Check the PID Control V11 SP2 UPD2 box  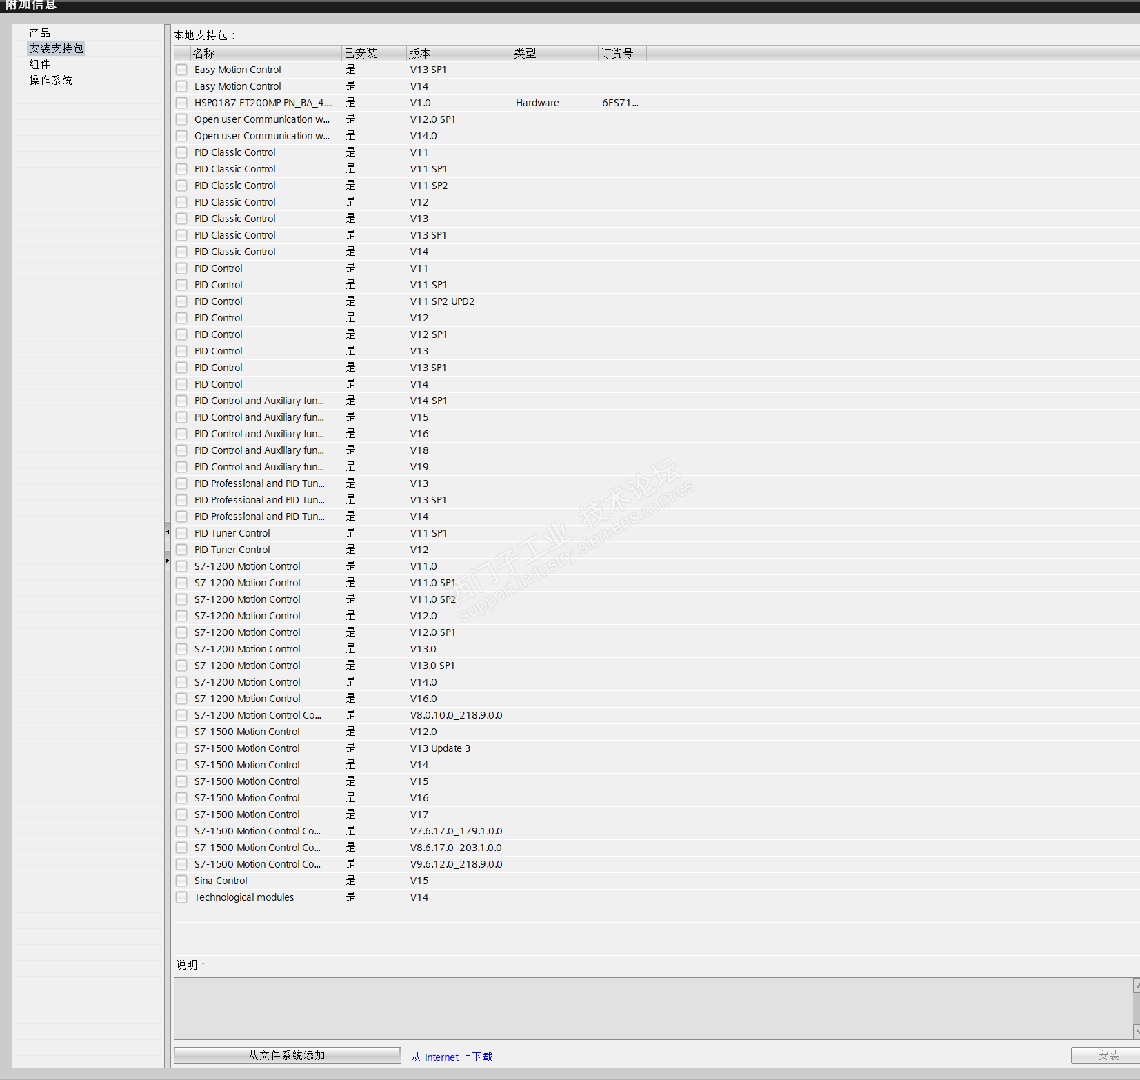tap(181, 301)
